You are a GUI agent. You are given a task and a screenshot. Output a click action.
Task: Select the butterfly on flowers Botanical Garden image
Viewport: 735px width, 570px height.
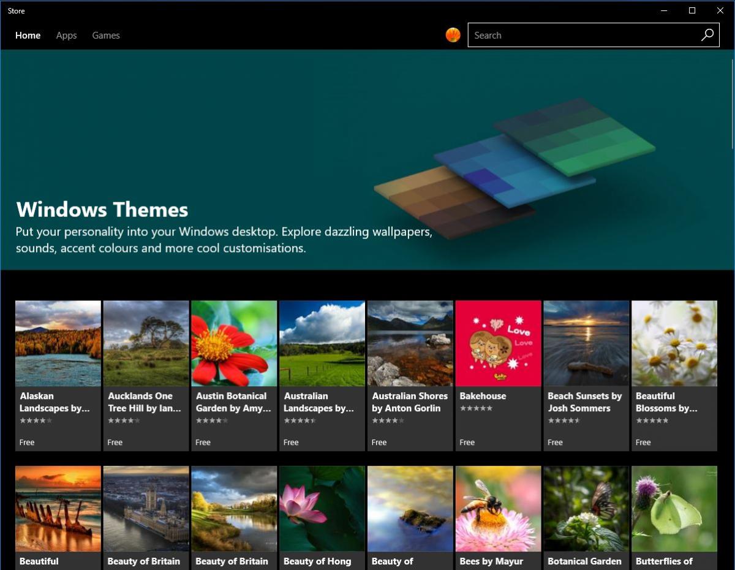(x=586, y=509)
